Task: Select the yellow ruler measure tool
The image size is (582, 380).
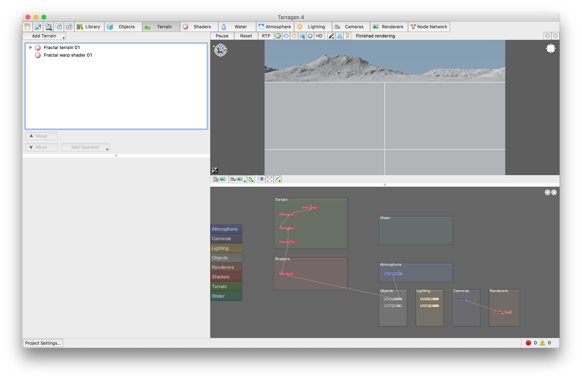Action: 347,36
